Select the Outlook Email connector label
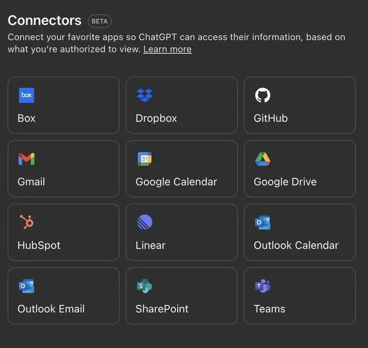This screenshot has height=348, width=368. pyautogui.click(x=51, y=309)
